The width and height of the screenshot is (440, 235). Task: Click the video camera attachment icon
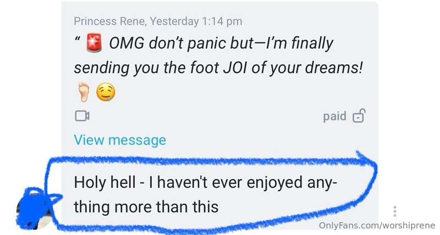82,116
